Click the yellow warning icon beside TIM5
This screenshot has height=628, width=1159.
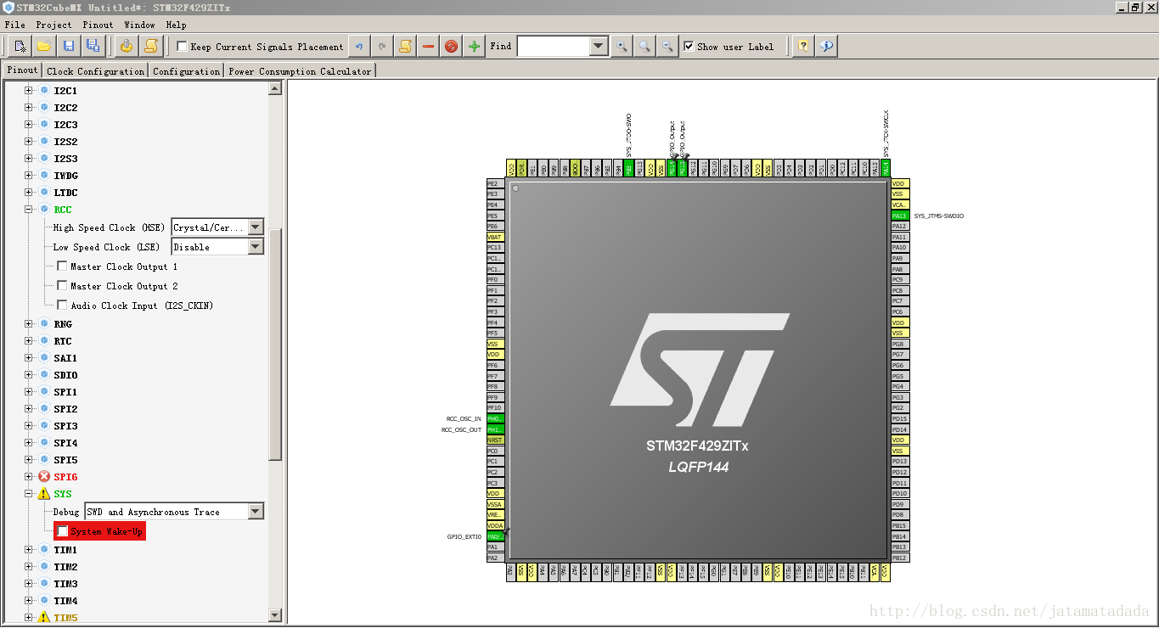44,618
